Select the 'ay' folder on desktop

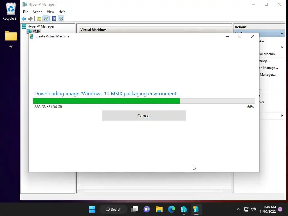11,39
